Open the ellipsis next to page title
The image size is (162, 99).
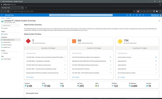(x=38, y=21)
